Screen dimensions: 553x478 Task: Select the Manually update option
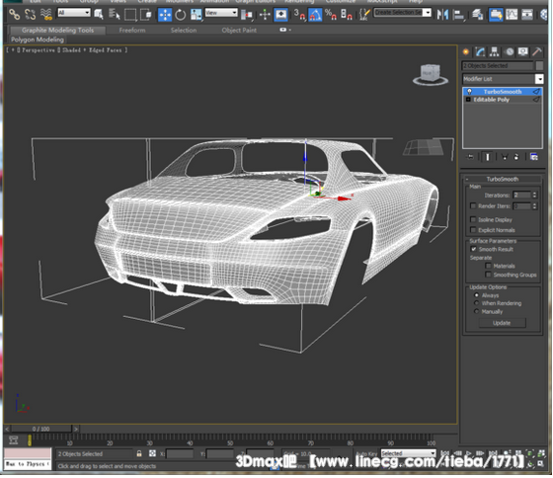click(x=476, y=311)
